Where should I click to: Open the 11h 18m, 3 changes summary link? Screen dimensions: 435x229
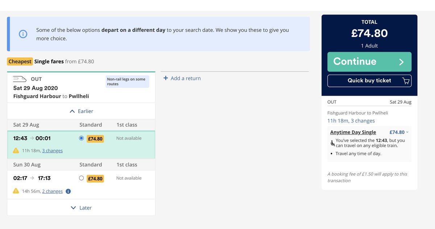click(351, 121)
